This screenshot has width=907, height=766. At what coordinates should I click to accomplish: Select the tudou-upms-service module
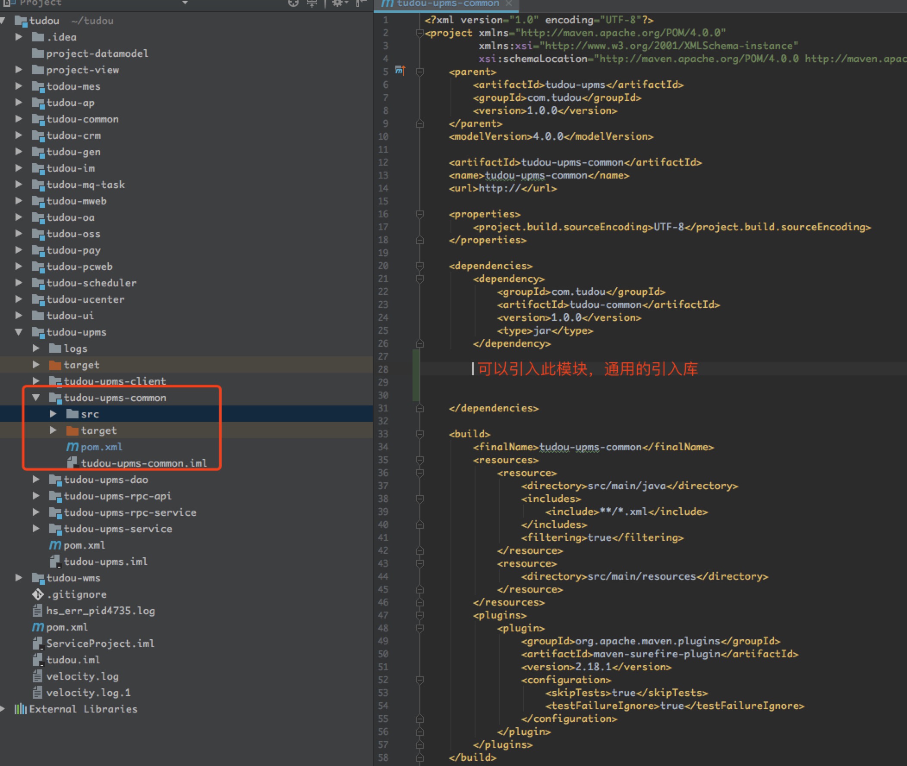(x=118, y=529)
